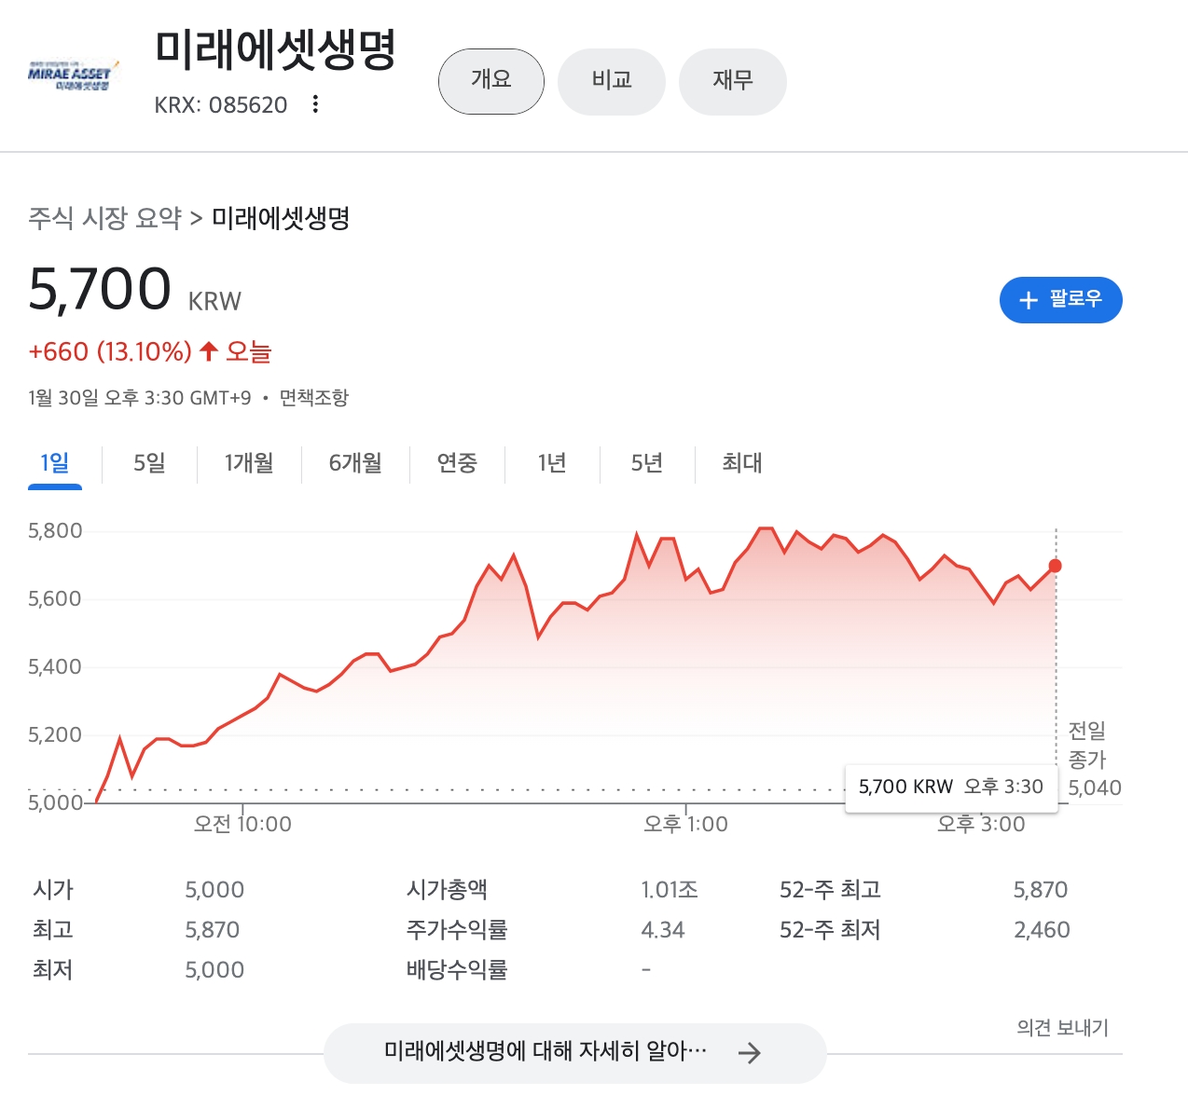Click the 5,700 current price
1188x1109 pixels.
click(100, 288)
